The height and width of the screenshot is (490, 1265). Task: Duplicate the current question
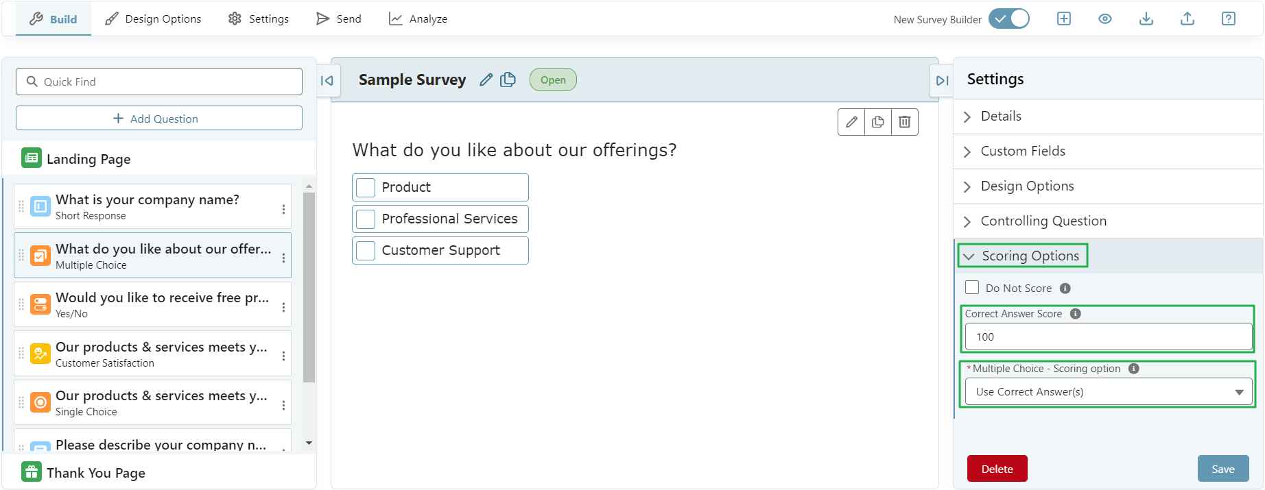[878, 122]
